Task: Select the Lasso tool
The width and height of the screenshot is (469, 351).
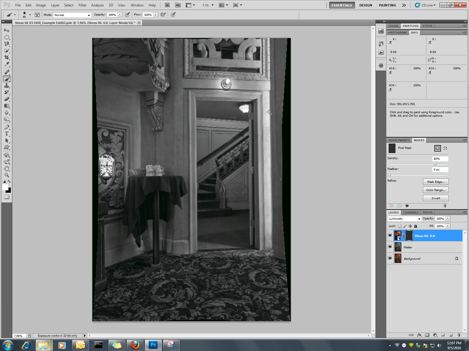Action: [x=7, y=44]
